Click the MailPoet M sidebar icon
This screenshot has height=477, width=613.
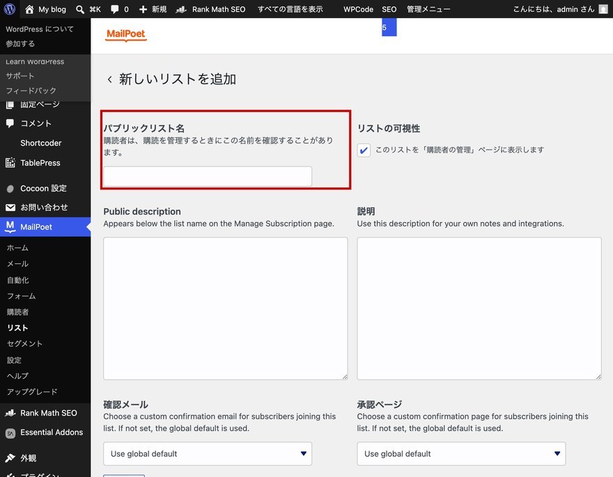point(10,227)
